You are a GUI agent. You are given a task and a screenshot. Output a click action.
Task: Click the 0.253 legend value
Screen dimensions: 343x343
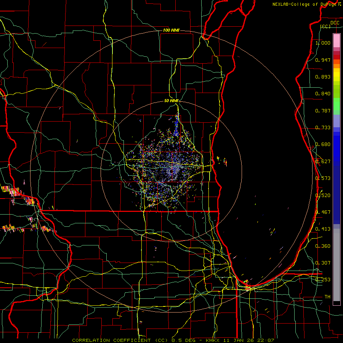tap(323, 280)
